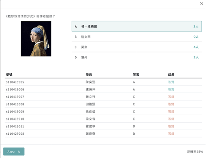Click 答錯 result for s110419011
The height and width of the screenshot is (158, 206).
point(171,127)
